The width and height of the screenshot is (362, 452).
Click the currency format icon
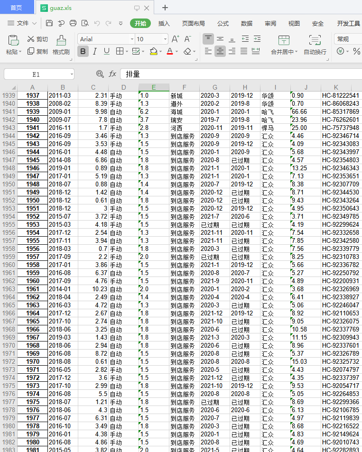click(340, 51)
